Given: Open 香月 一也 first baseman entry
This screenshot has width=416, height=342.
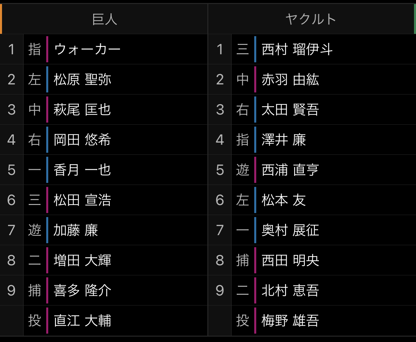Looking at the screenshot, I should [104, 170].
